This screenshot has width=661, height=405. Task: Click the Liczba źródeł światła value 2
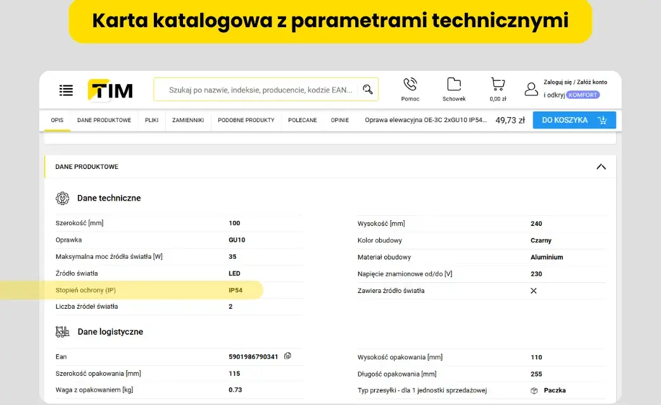tap(230, 307)
